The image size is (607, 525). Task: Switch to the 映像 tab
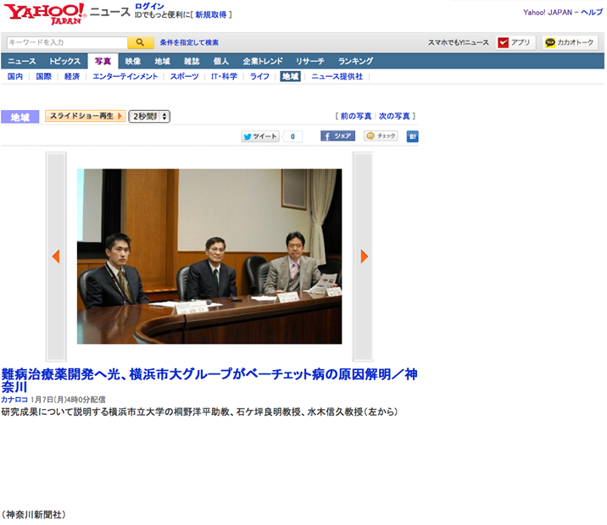tap(133, 61)
